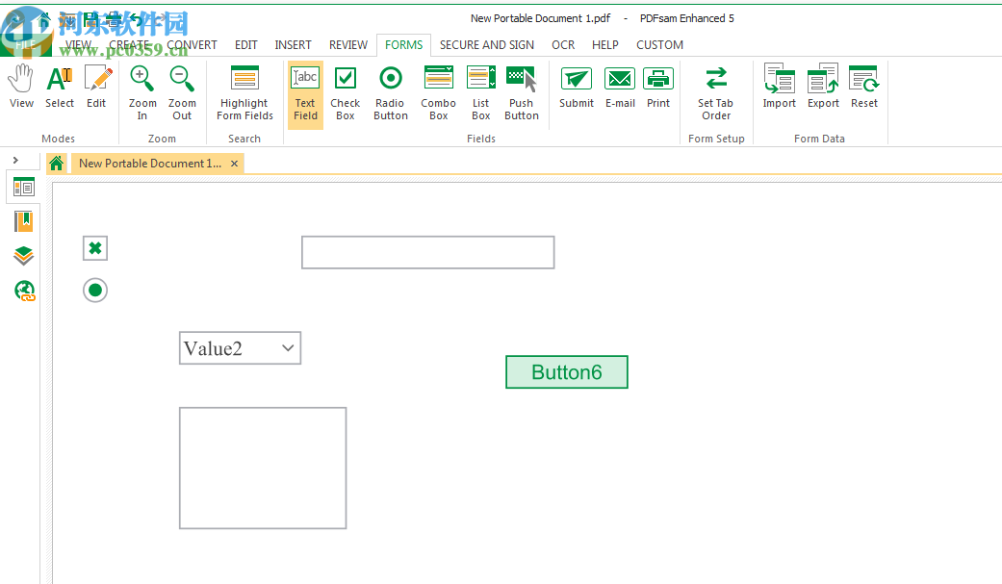Viewport: 1002px width, 584px height.
Task: Open the links globe side panel
Action: tap(24, 291)
